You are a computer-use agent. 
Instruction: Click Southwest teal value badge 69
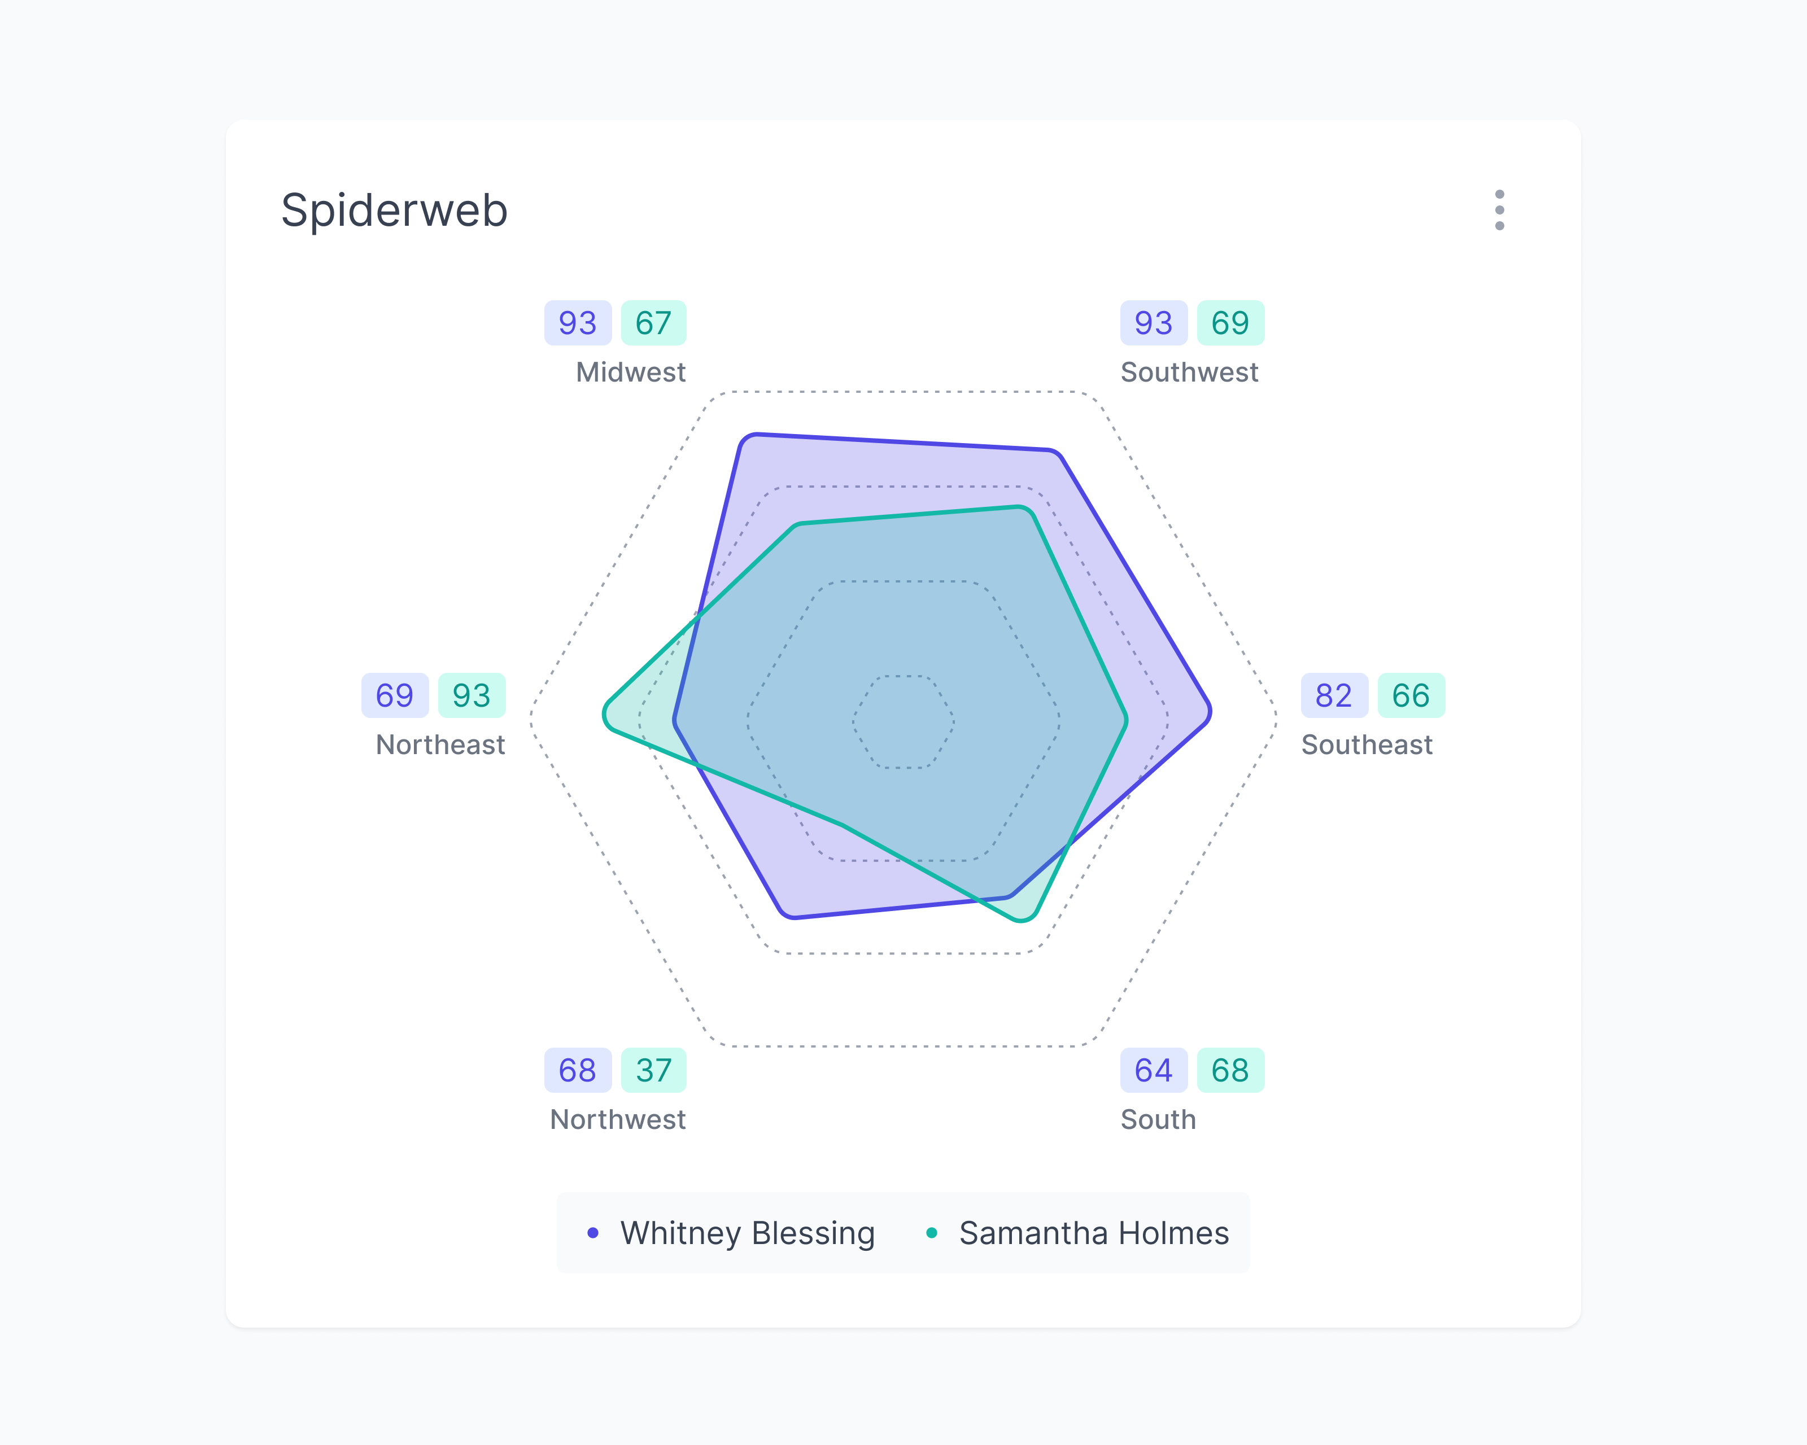coord(1229,323)
